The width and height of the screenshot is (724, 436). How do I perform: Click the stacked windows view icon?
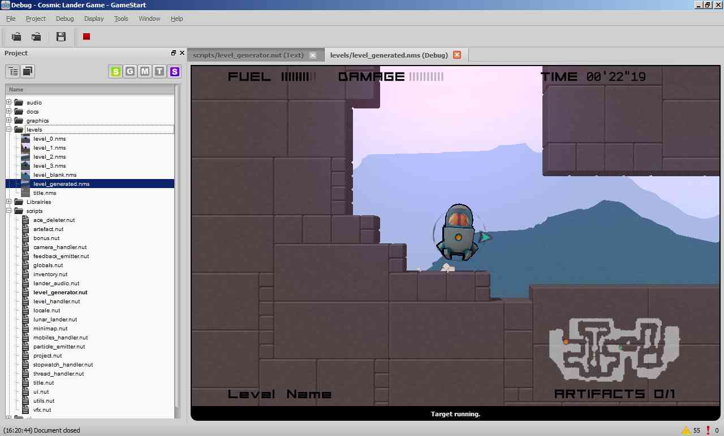28,71
